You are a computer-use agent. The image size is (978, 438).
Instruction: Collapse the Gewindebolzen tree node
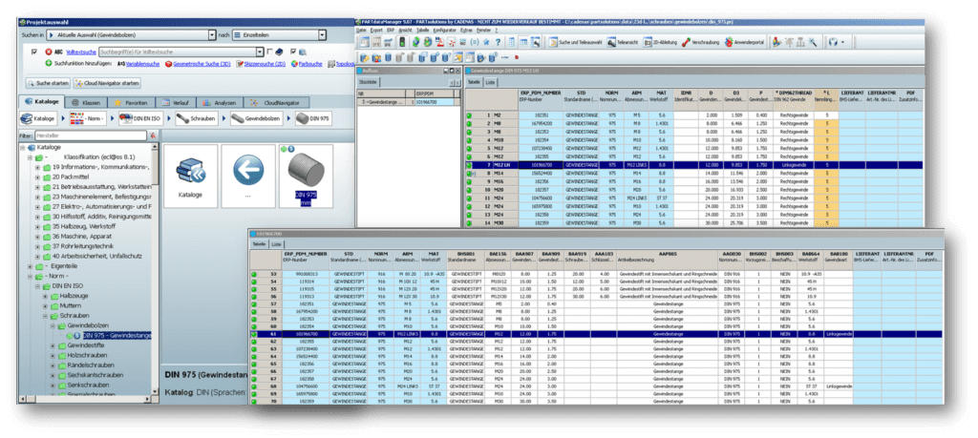click(x=53, y=325)
